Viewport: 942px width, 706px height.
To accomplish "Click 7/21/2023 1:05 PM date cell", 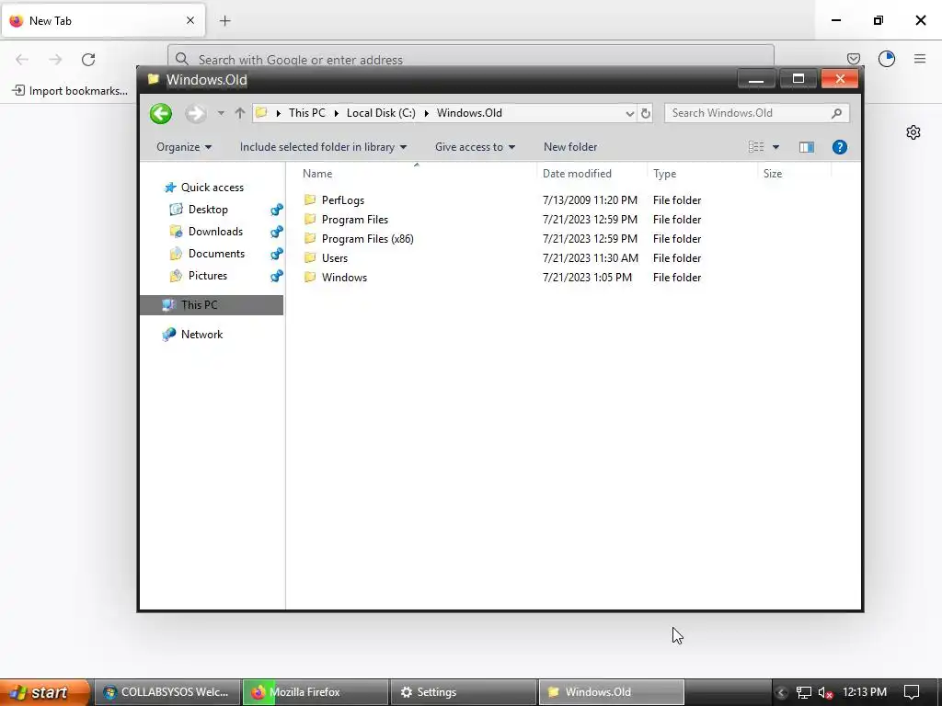I will click(x=587, y=278).
